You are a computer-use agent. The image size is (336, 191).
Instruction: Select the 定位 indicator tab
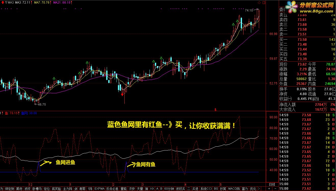pyautogui.click(x=47, y=189)
